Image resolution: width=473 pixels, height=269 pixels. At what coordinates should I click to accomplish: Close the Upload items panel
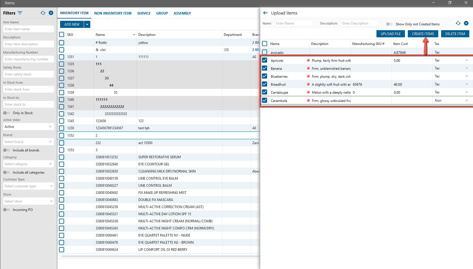[x=466, y=23]
